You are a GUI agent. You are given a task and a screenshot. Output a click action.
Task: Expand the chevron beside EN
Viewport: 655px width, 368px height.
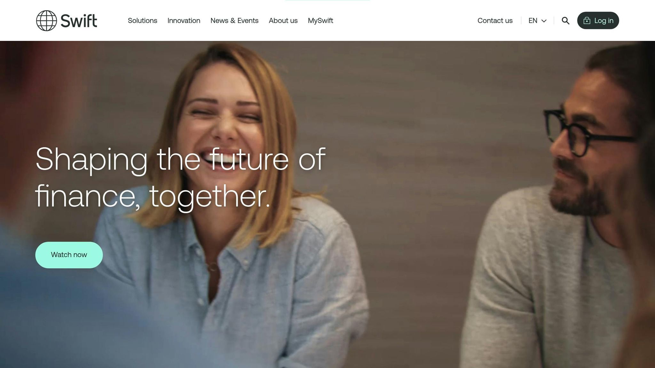coord(544,21)
